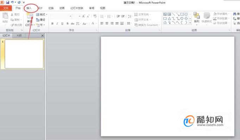Select the Down Arrow shape
The width and height of the screenshot is (240, 140).
point(186,19)
